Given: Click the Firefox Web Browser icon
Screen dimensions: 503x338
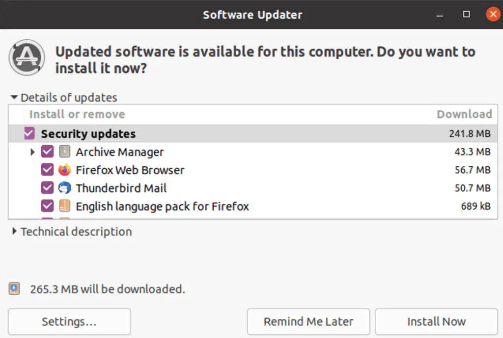Looking at the screenshot, I should pyautogui.click(x=65, y=170).
